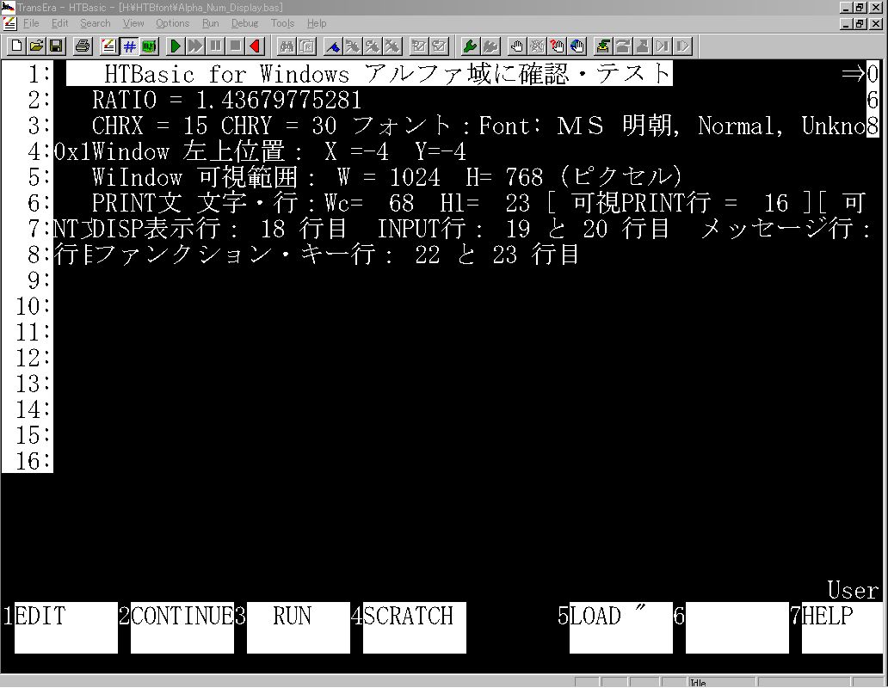Click the PRINT line with Wc= 68
Image resolution: width=888 pixels, height=688 pixels.
tap(478, 203)
